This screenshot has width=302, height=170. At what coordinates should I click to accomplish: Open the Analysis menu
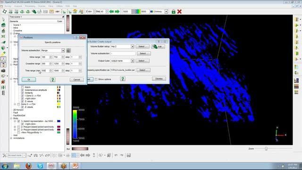coord(18,6)
